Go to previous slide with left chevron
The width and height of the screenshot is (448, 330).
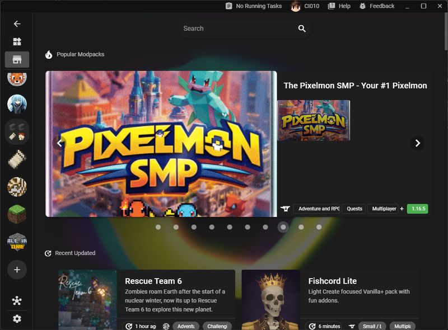click(x=59, y=143)
